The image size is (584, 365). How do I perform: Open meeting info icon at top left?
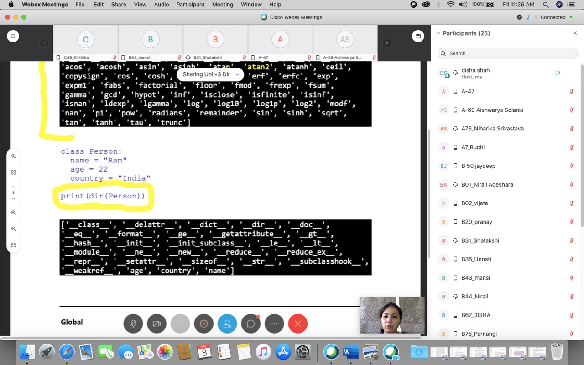point(13,36)
